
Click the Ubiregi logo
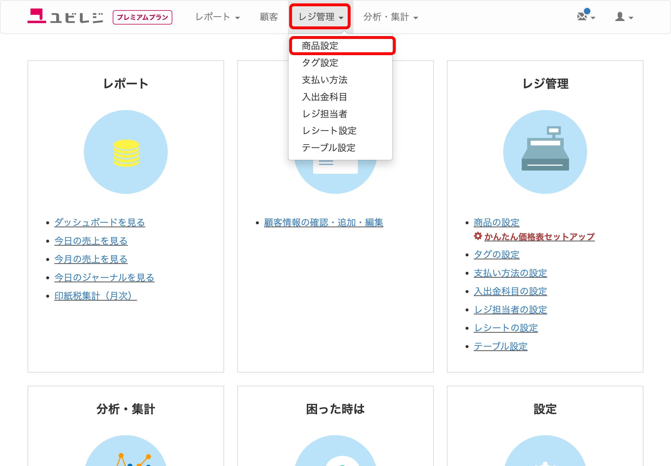65,16
